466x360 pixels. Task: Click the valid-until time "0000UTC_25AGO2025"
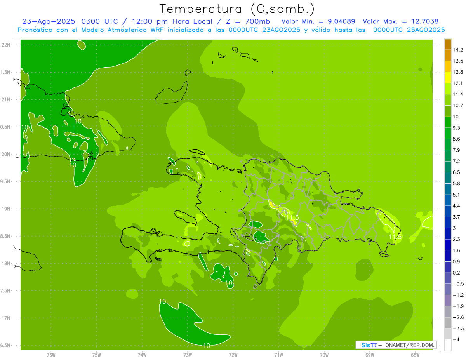409,30
